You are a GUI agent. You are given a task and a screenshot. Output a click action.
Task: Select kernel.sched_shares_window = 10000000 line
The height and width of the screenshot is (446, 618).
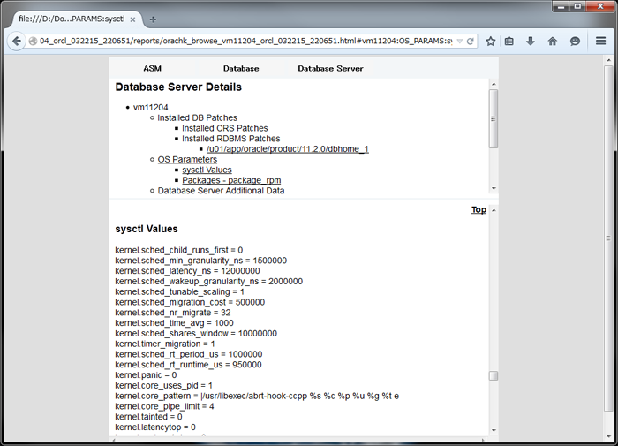tap(196, 334)
